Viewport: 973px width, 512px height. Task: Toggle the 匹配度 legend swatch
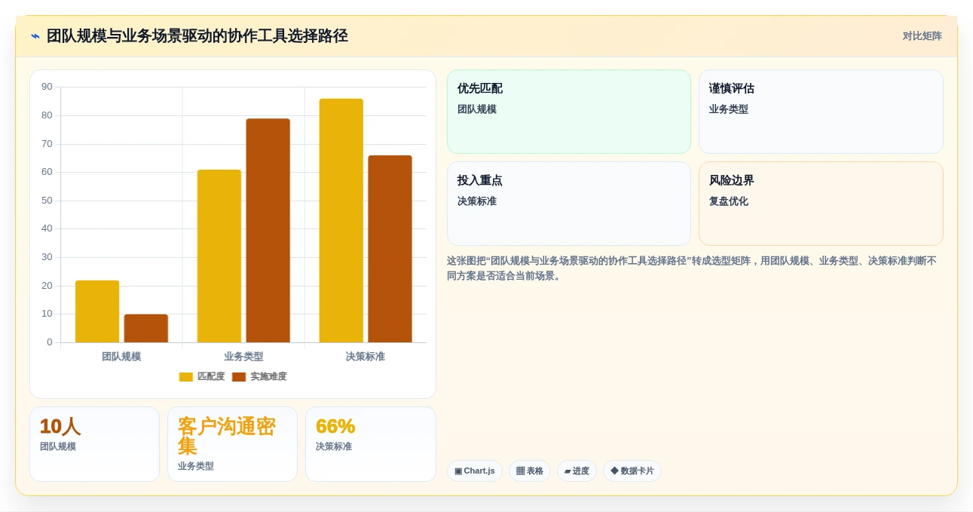(x=186, y=377)
